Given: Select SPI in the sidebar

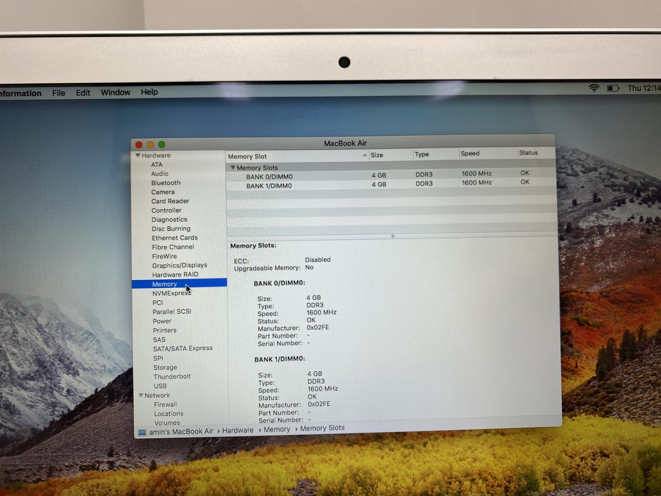Looking at the screenshot, I should tap(158, 358).
